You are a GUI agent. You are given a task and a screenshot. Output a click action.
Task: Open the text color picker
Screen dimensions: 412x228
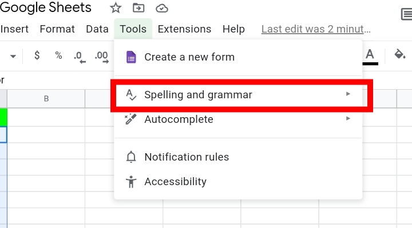coord(370,57)
